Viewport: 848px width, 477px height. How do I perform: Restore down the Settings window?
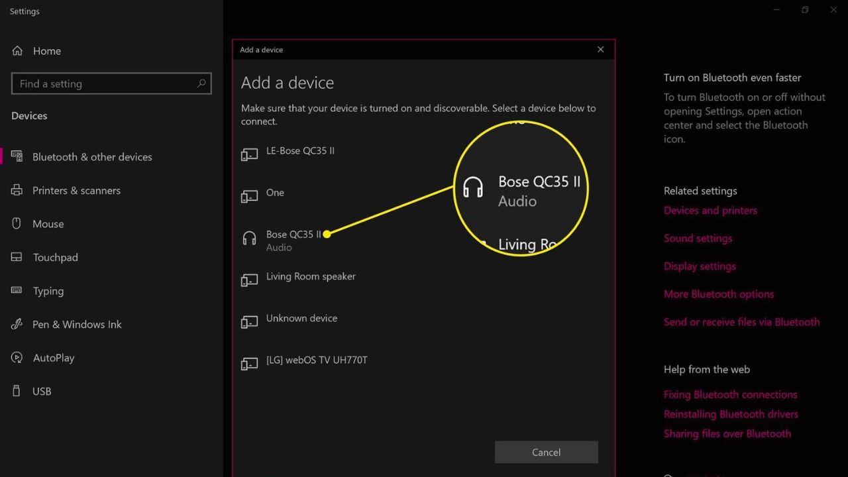(805, 10)
